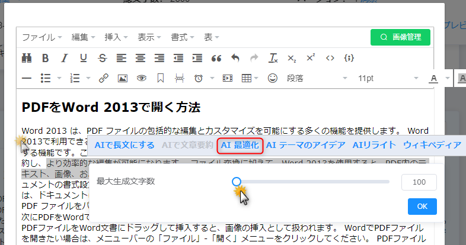Open the 11pt font size dropdown
Screen dimensions: 466x245
click(x=388, y=78)
